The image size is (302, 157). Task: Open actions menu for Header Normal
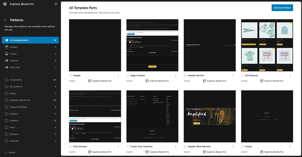click(233, 76)
